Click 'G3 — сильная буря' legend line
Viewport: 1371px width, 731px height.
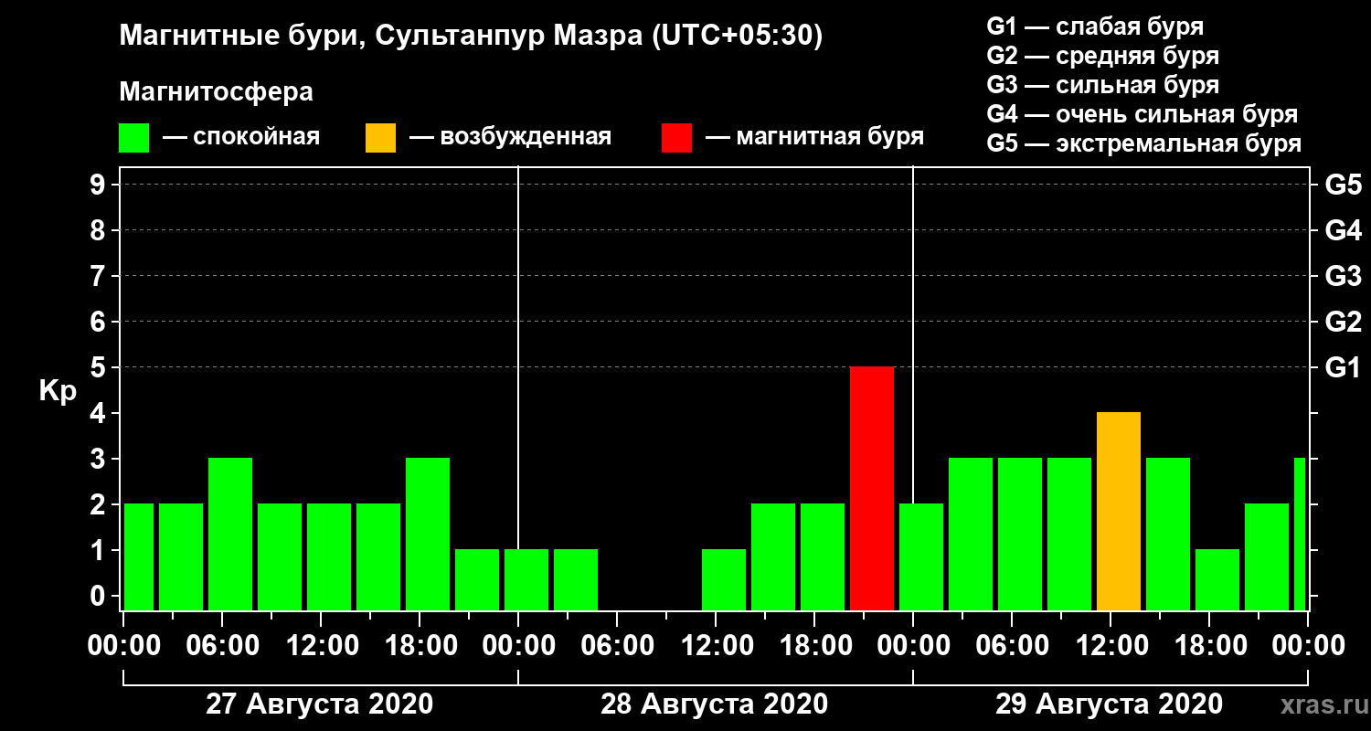pos(1103,85)
